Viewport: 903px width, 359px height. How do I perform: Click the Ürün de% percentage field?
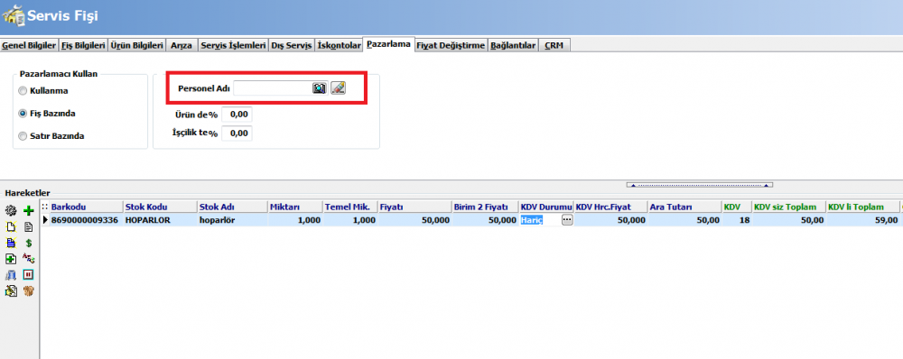(237, 115)
